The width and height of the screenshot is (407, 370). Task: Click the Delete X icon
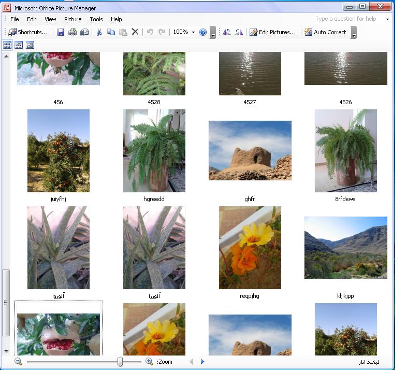[135, 32]
